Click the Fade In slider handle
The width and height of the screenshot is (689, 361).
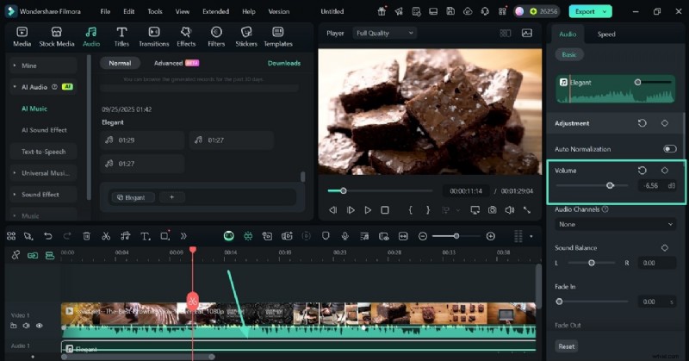click(x=559, y=302)
